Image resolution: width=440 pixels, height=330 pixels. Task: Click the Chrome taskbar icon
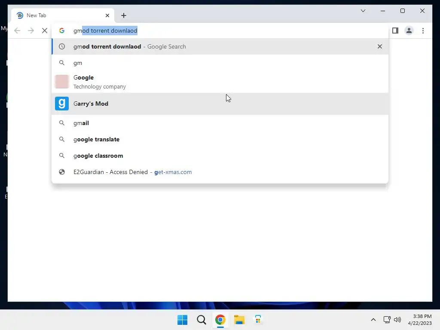[x=220, y=320]
